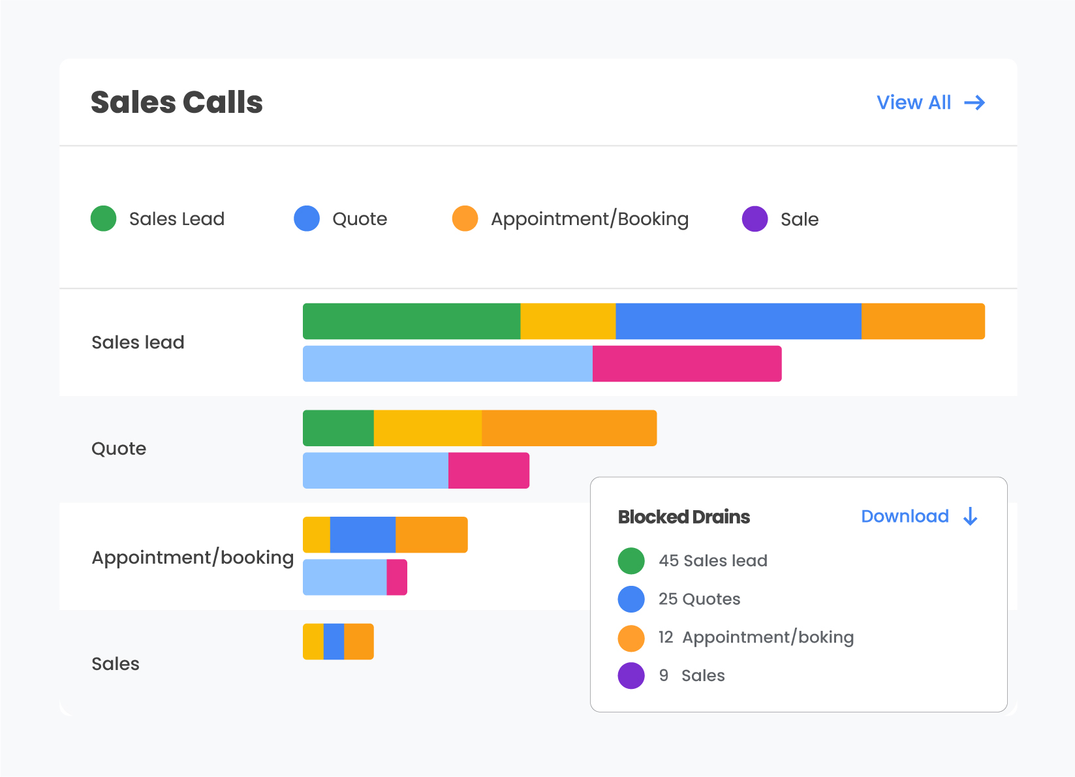Toggle the Sales Lead series in the legend
Screen dimensions: 1075x777
(x=158, y=219)
